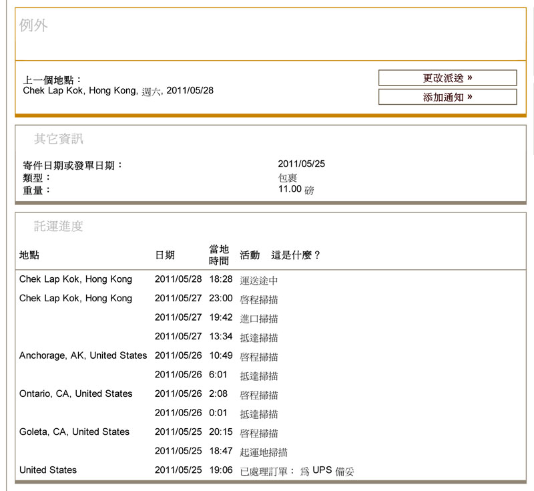Click the 添加通知 button
Screen dimensions: 534x491
point(447,98)
